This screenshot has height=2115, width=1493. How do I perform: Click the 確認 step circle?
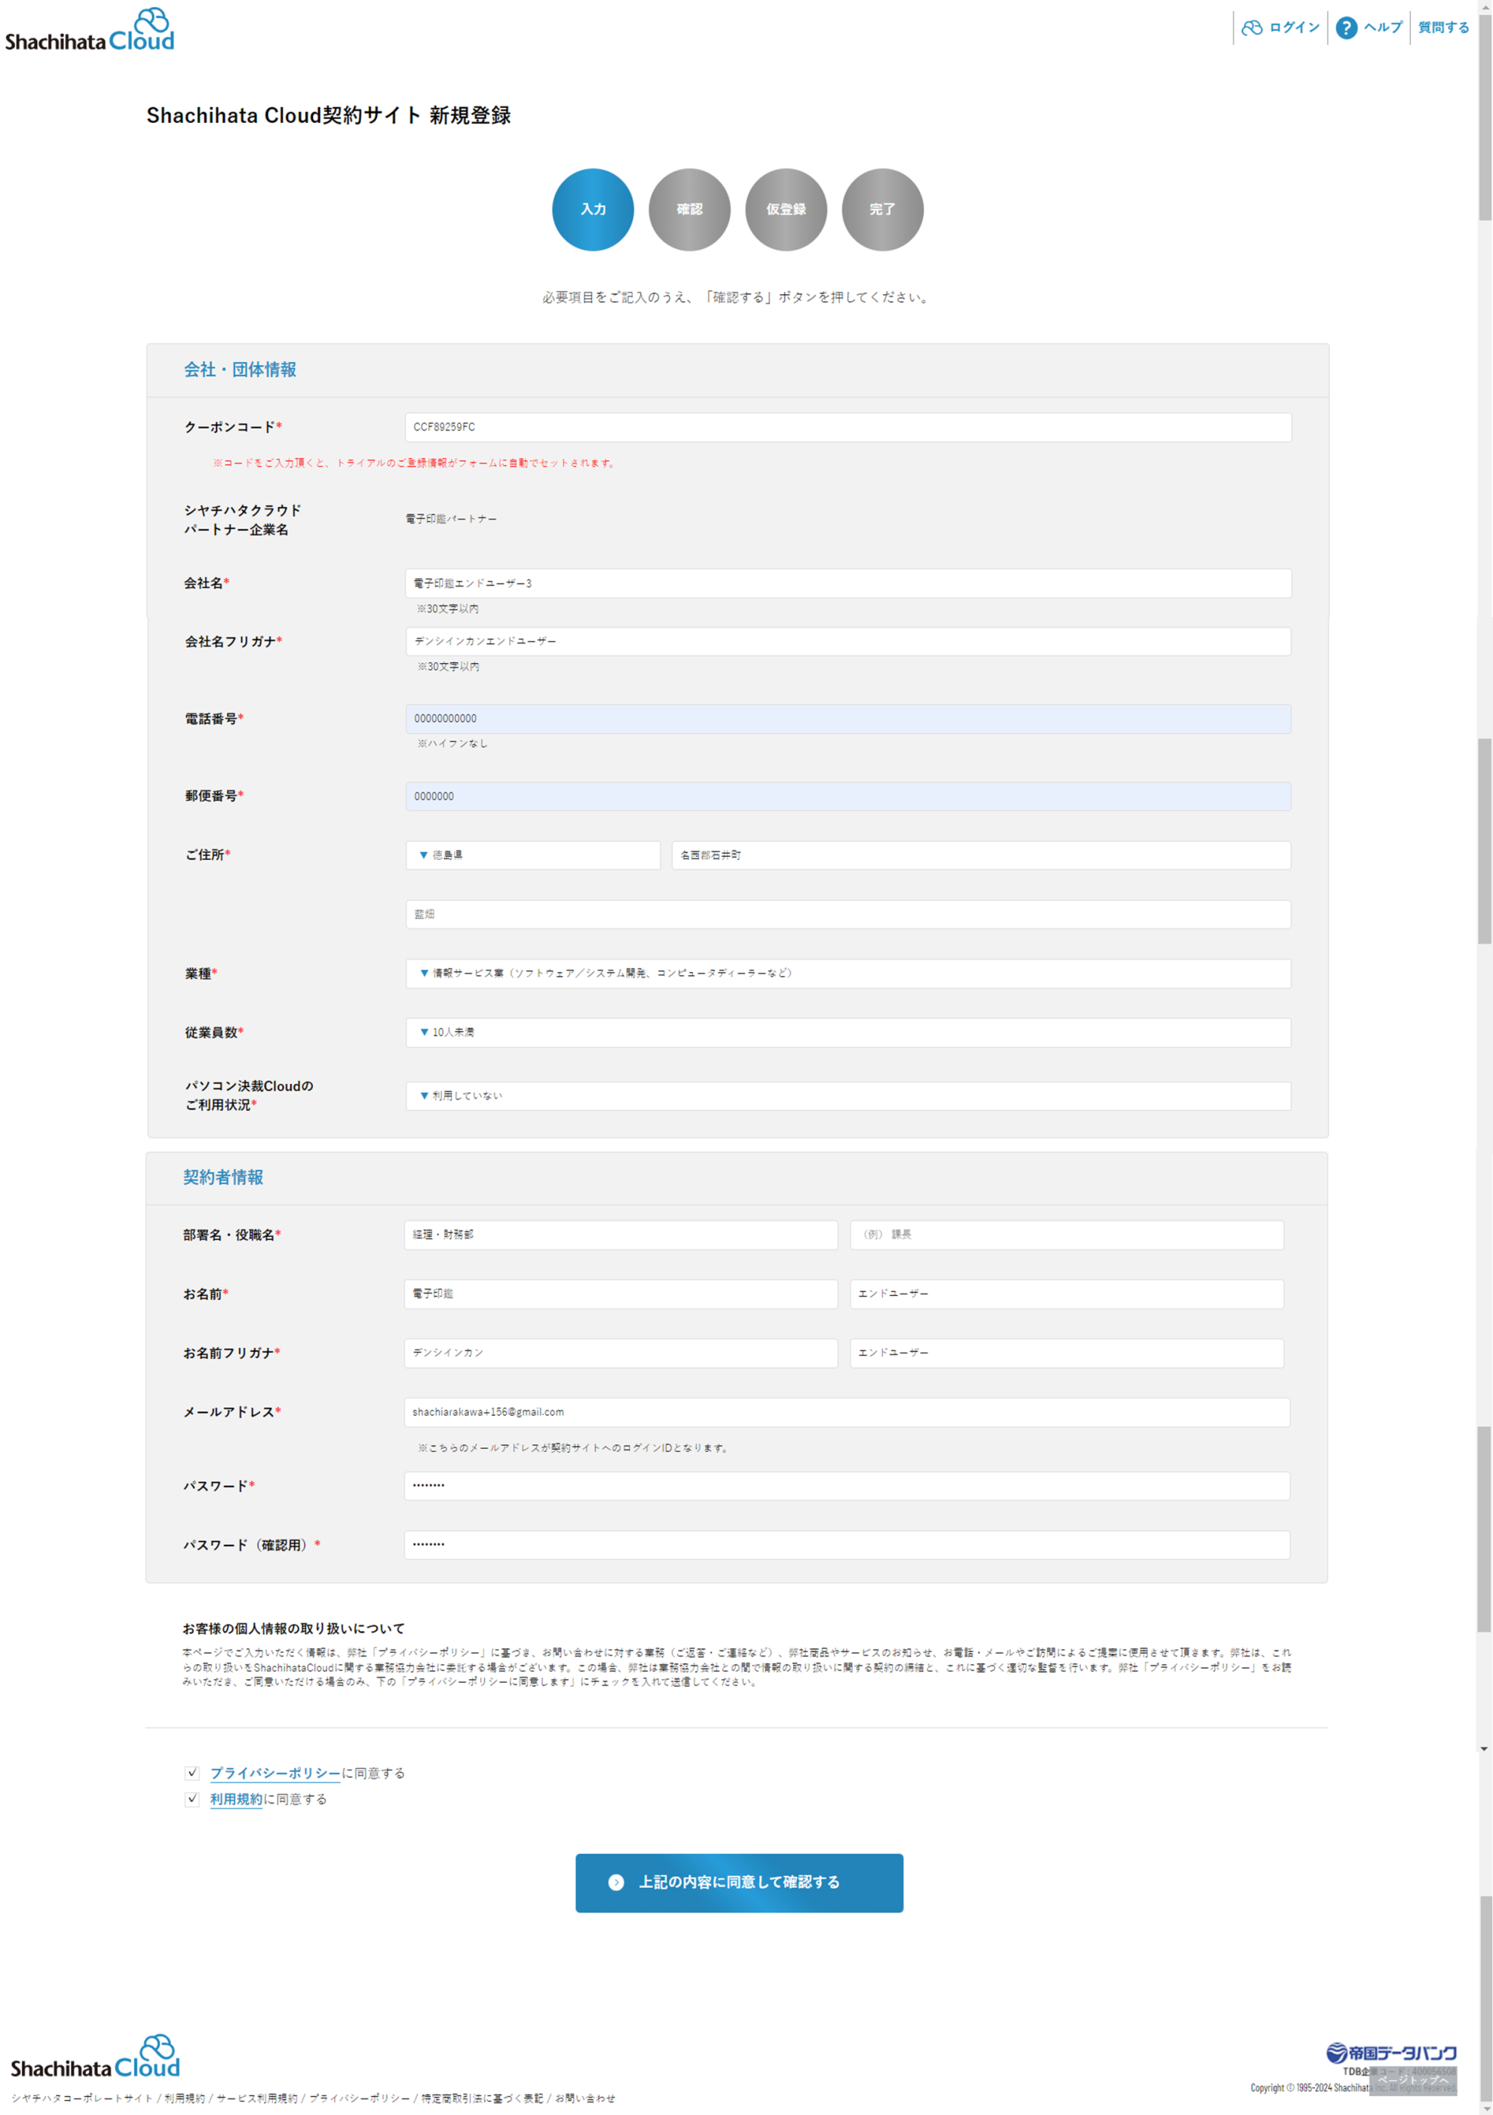tap(689, 209)
